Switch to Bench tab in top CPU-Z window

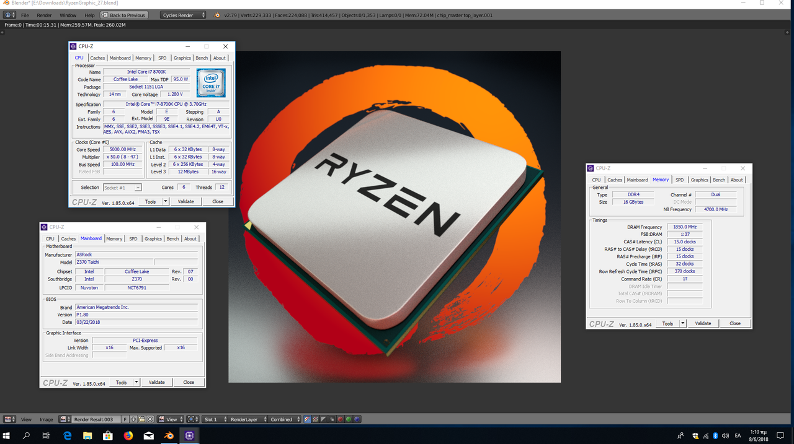(x=202, y=58)
